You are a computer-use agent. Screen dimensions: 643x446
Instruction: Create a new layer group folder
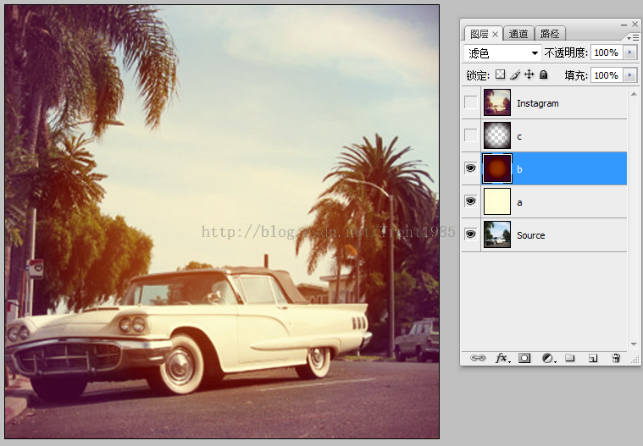click(570, 358)
